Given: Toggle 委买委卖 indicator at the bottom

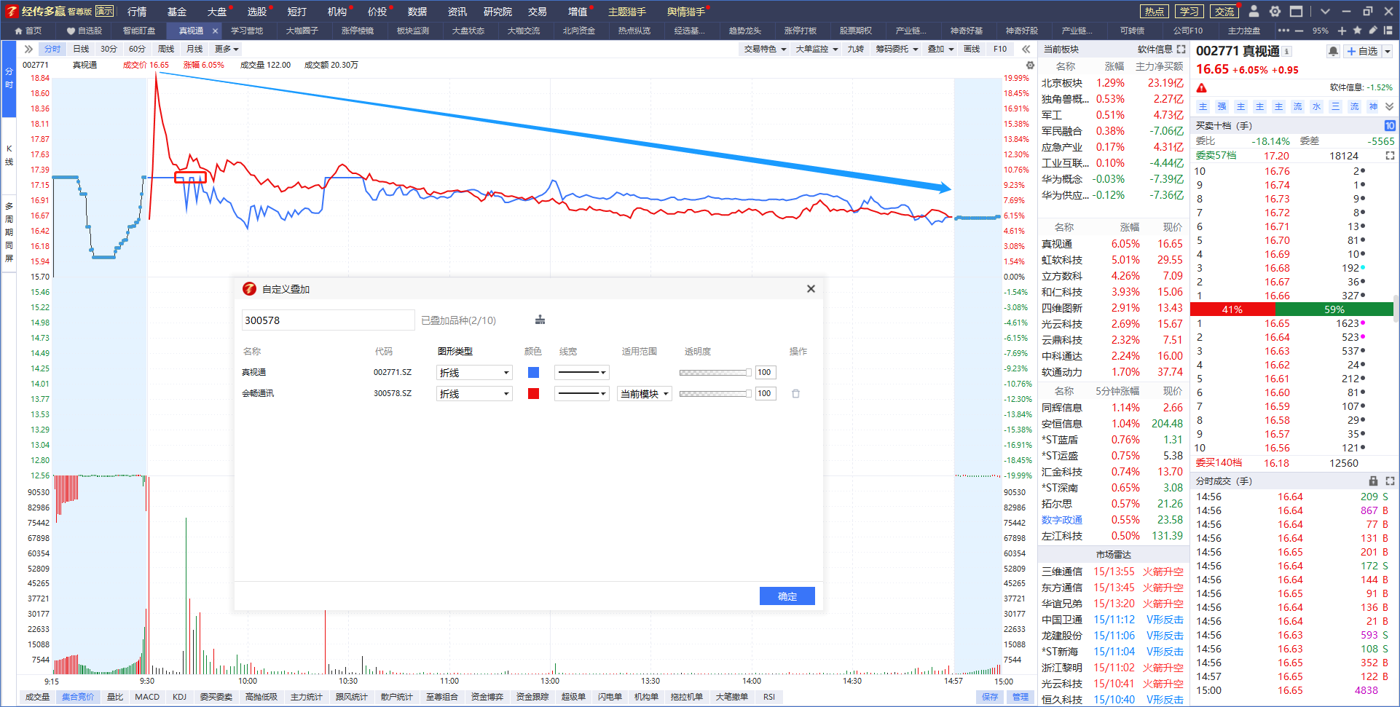Looking at the screenshot, I should (216, 697).
